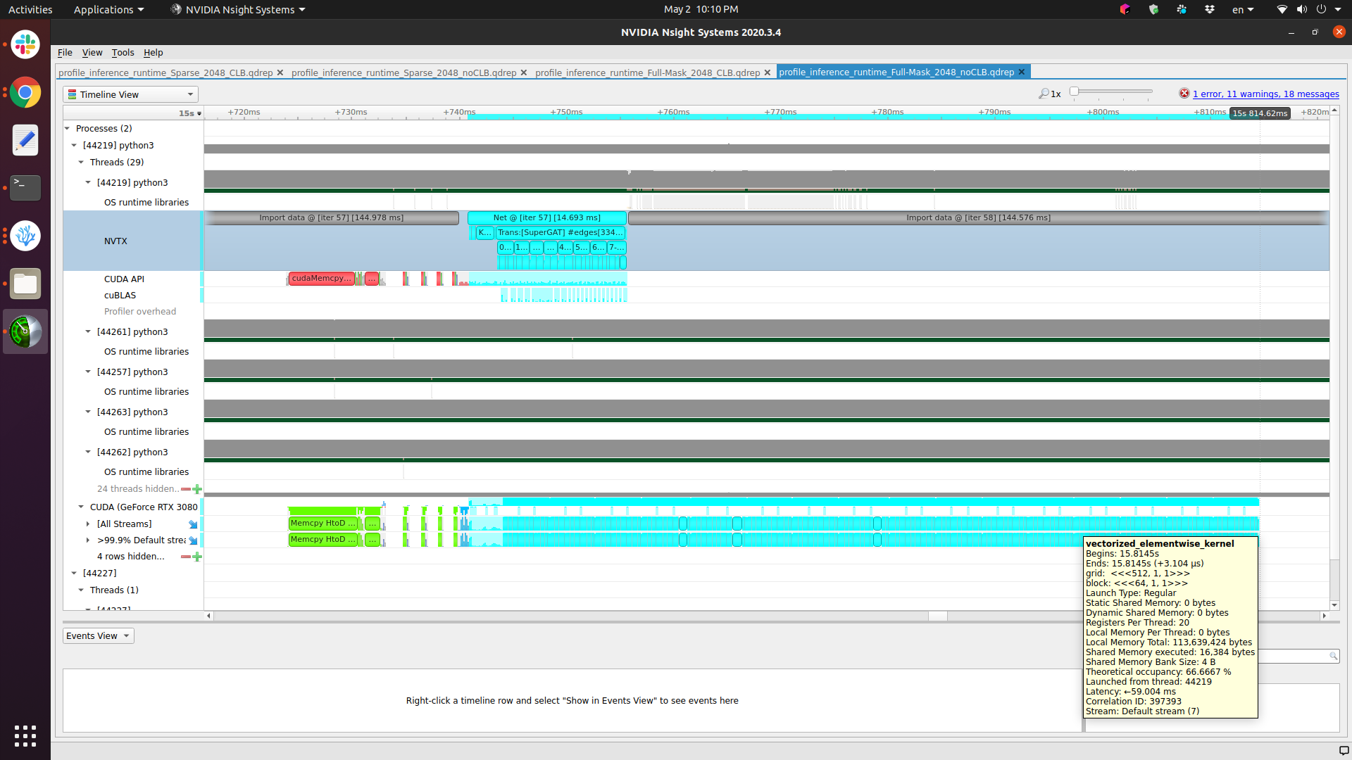This screenshot has height=760, width=1352.
Task: Click the timeline zoom slider handle
Action: 1074,91
